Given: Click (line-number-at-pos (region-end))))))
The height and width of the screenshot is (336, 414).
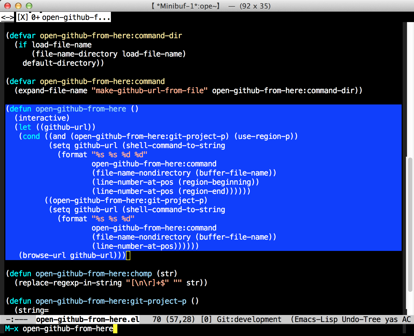Looking at the screenshot, I should pos(171,191).
